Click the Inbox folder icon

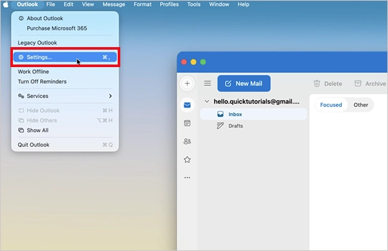[x=221, y=114]
